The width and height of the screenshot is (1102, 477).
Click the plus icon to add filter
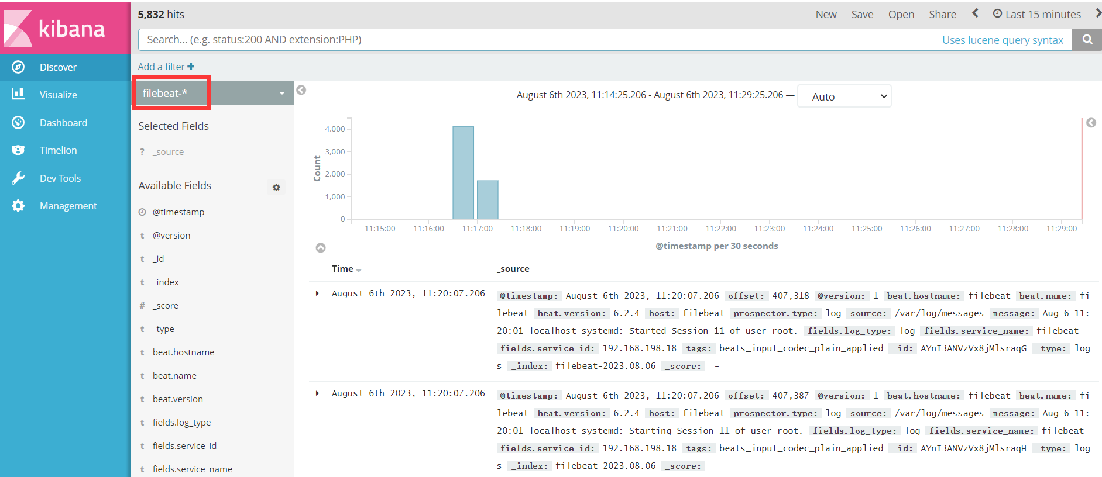191,67
